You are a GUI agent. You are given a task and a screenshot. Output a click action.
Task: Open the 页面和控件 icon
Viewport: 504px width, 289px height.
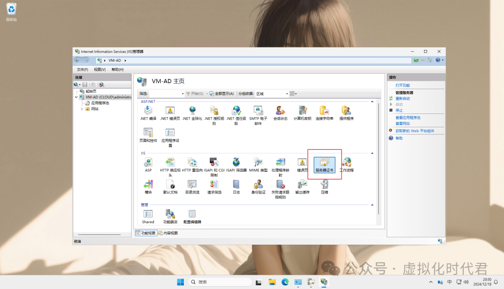[148, 135]
